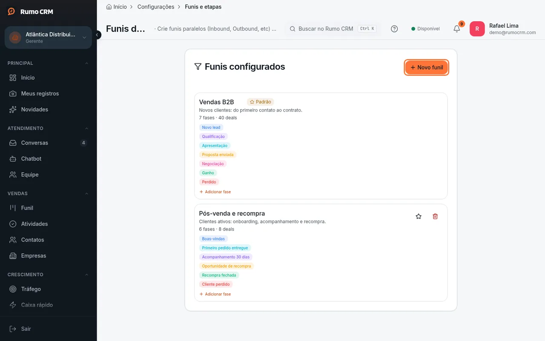545x341 pixels.
Task: Click the Rafael Lima avatar
Action: 477,29
